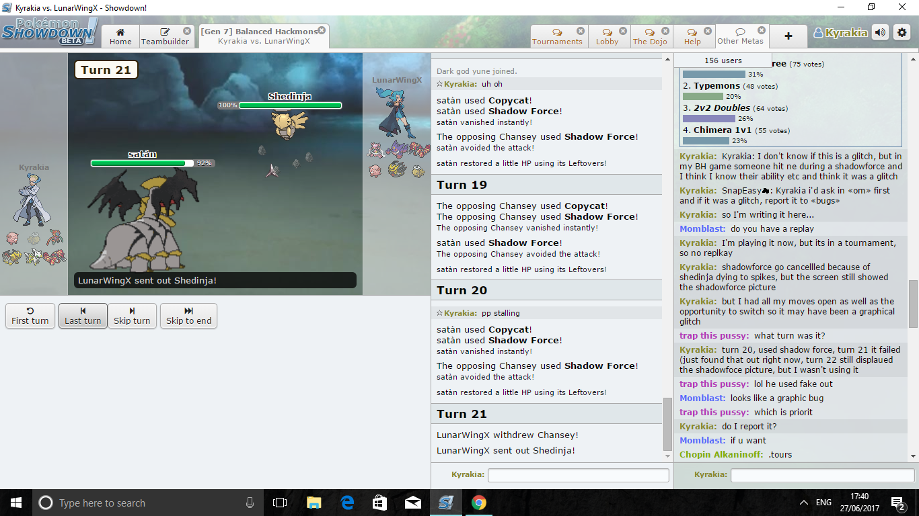Open the Home tab
The width and height of the screenshot is (919, 516).
click(x=120, y=36)
